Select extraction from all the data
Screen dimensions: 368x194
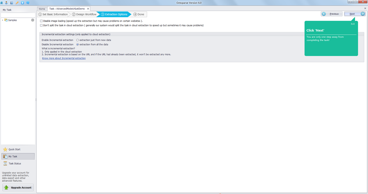tap(78, 44)
